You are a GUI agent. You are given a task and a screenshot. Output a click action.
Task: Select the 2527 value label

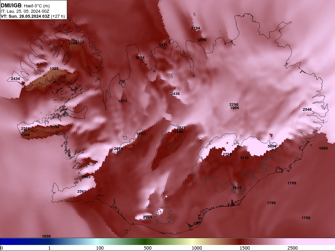(x=181, y=128)
